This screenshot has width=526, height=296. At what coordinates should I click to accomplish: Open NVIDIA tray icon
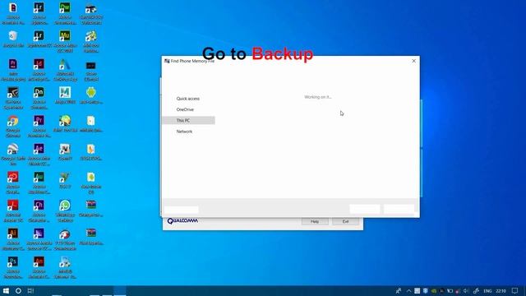(x=434, y=291)
